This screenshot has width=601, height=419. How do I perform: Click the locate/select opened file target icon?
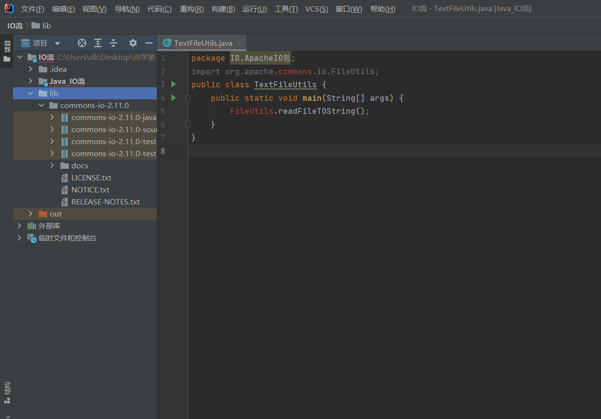tap(82, 43)
